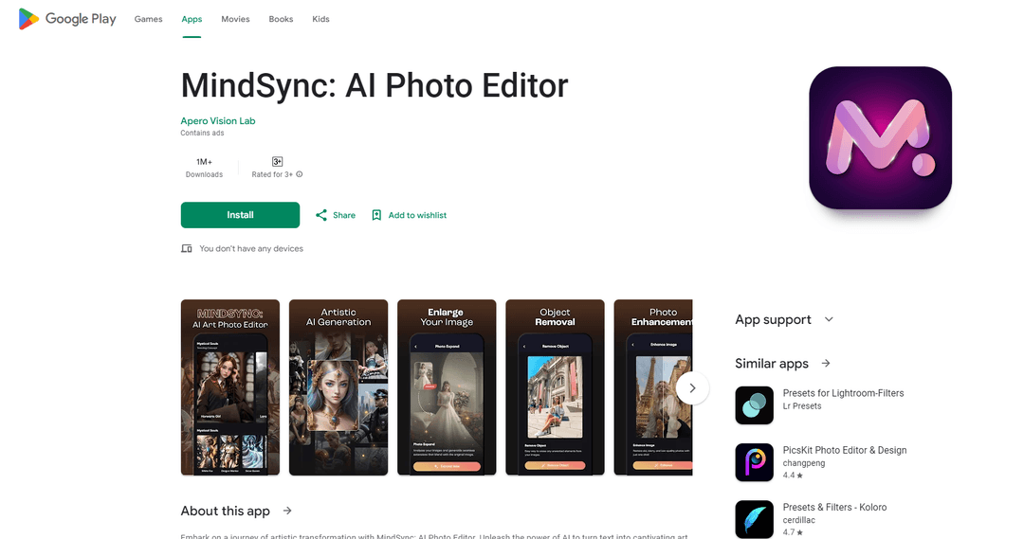Click the Share icon

click(321, 215)
